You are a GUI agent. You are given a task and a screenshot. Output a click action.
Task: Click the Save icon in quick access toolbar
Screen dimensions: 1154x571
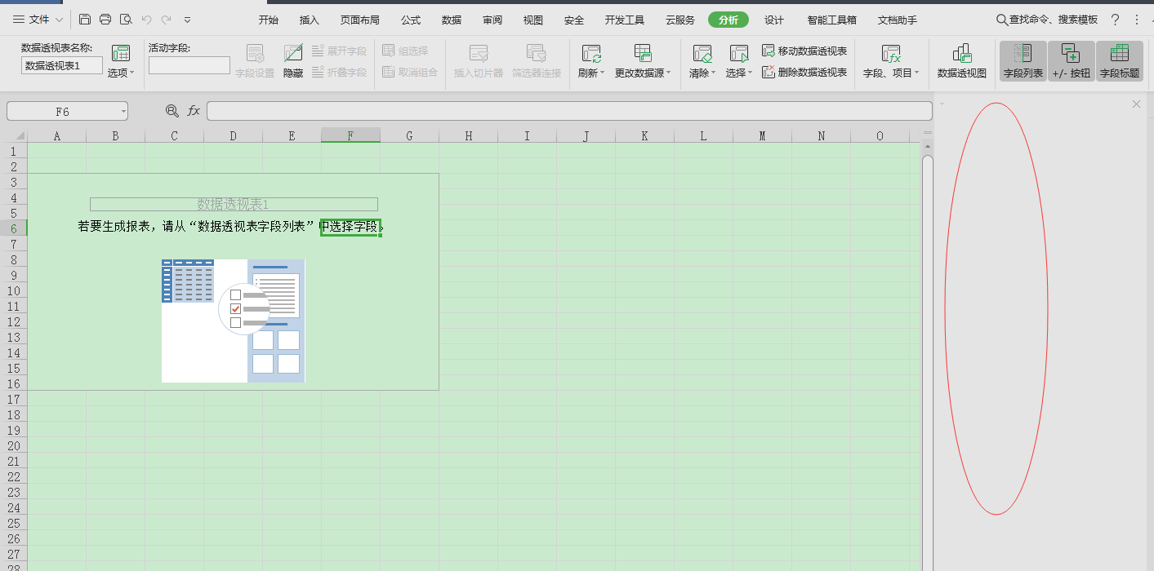coord(85,20)
